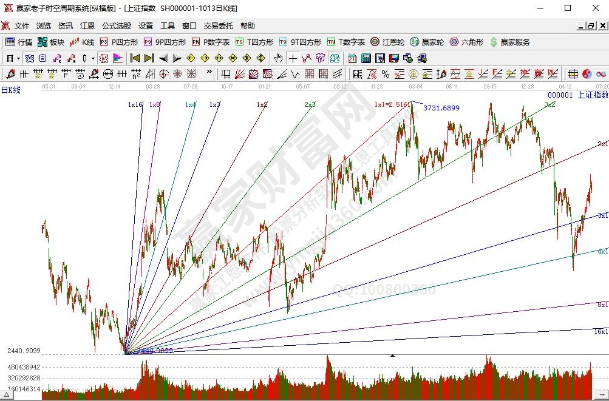Toggle the colored flag indicator button
The width and height of the screenshot is (609, 401).
coord(118,58)
